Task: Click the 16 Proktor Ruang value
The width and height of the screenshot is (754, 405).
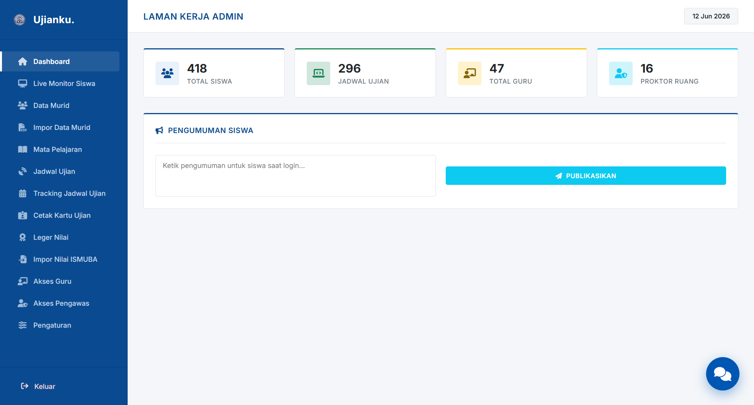Action: [x=646, y=68]
